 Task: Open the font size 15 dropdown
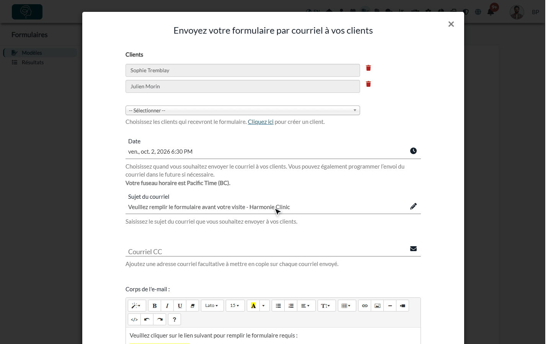pos(235,306)
